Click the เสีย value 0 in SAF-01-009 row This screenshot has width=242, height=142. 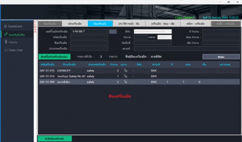pyautogui.click(x=199, y=82)
